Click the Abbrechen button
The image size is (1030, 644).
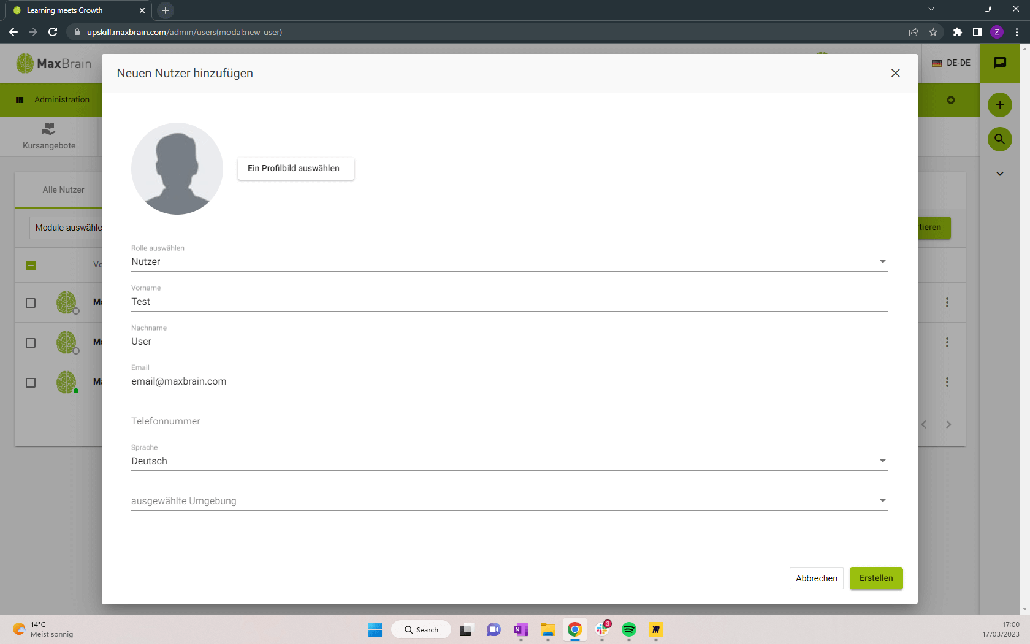(816, 578)
